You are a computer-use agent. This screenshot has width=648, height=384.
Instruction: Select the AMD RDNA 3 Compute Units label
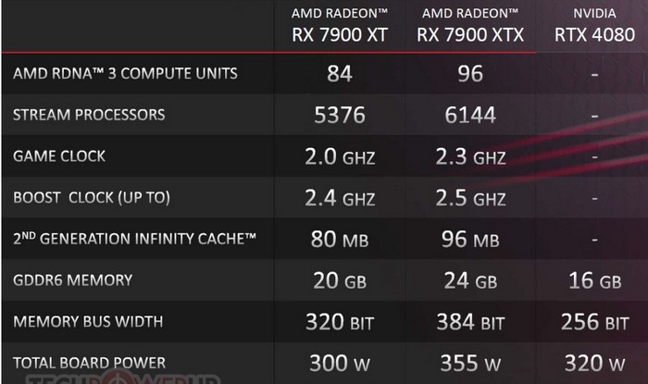click(x=125, y=73)
